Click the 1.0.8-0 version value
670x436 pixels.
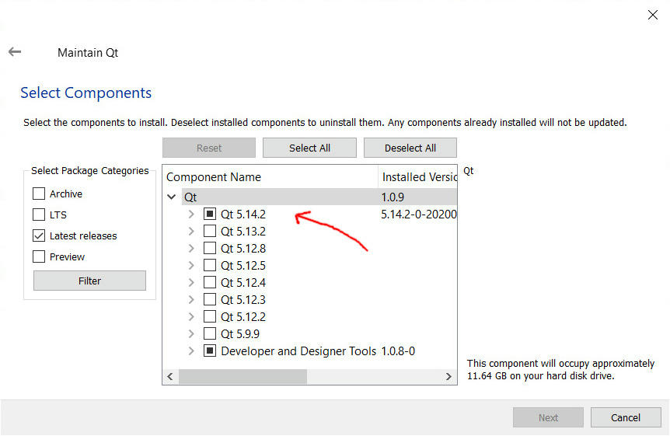(x=398, y=351)
